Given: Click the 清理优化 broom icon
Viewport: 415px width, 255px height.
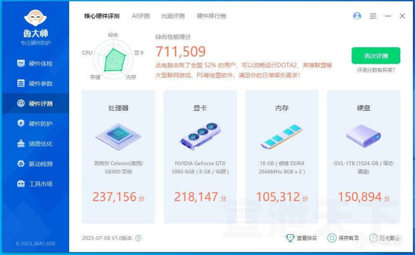Looking at the screenshot, I should click(21, 143).
